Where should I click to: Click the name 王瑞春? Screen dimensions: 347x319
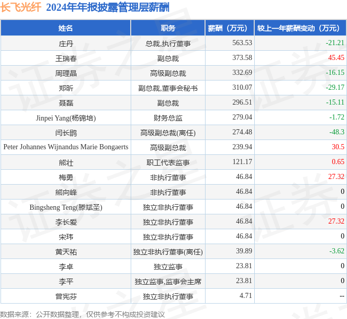pos(66,58)
